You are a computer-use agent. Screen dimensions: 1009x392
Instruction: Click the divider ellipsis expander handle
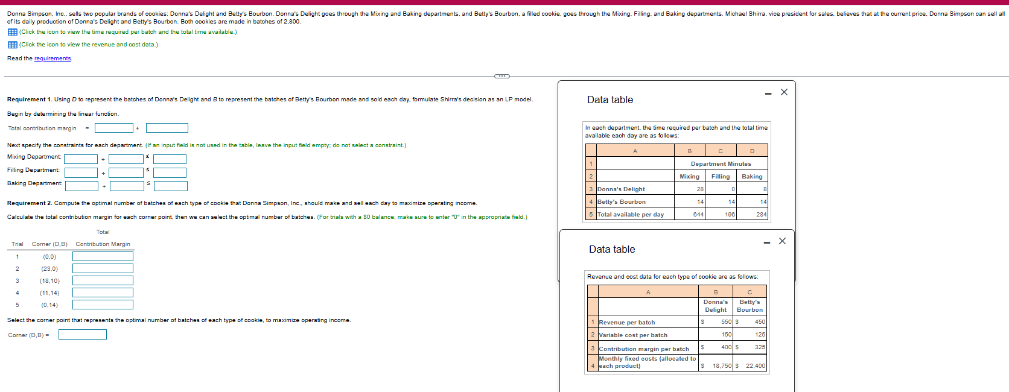[x=502, y=76]
